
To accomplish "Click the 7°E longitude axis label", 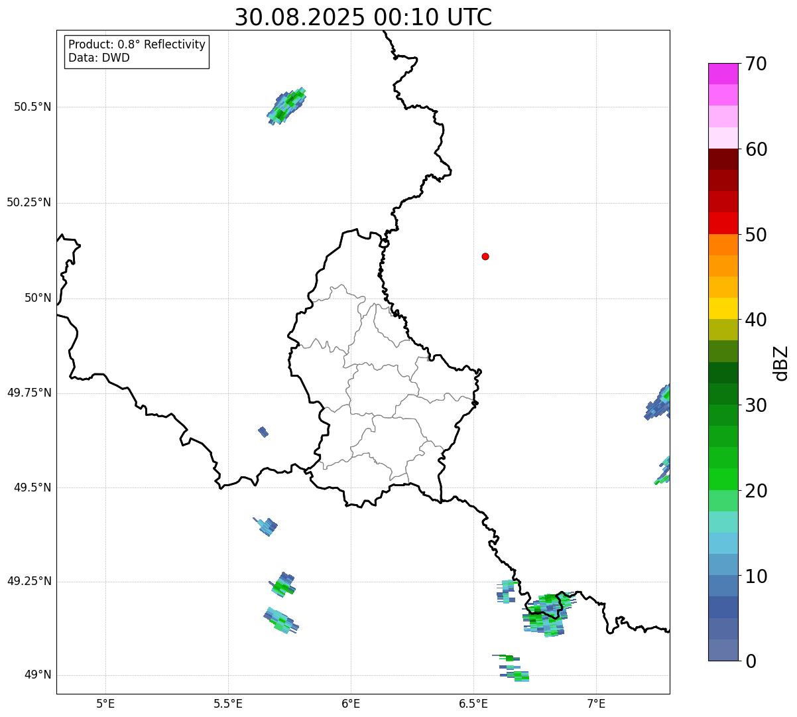I will pyautogui.click(x=596, y=702).
